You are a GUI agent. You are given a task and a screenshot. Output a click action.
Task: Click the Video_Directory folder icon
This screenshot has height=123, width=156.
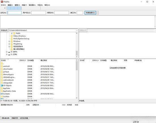point(12,36)
